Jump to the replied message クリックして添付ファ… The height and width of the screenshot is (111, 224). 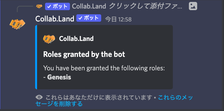pos(146,6)
